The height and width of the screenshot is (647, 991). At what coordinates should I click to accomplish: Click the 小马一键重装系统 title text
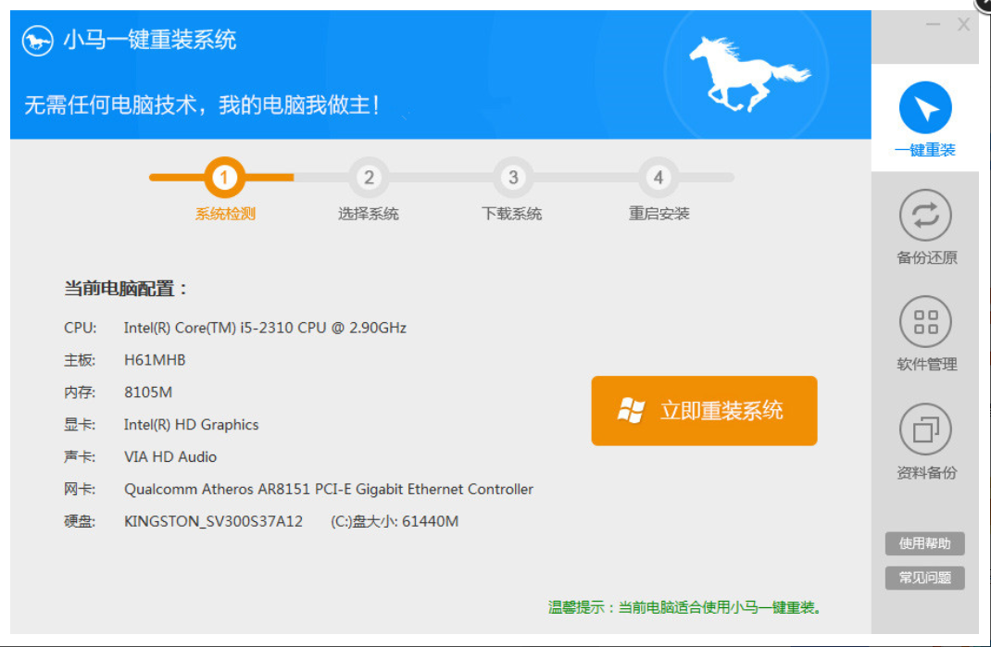150,41
